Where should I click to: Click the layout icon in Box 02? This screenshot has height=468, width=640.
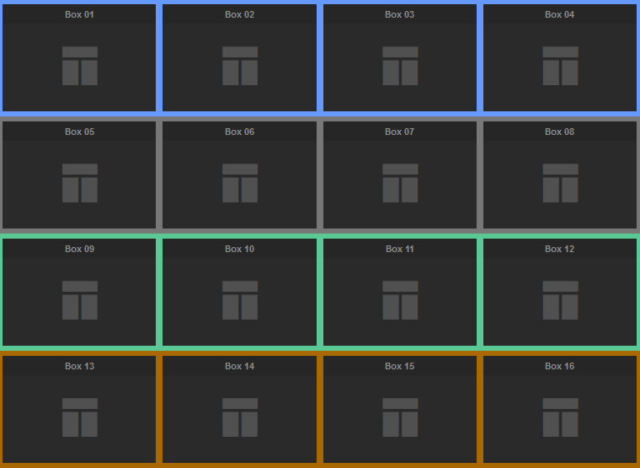click(x=240, y=66)
